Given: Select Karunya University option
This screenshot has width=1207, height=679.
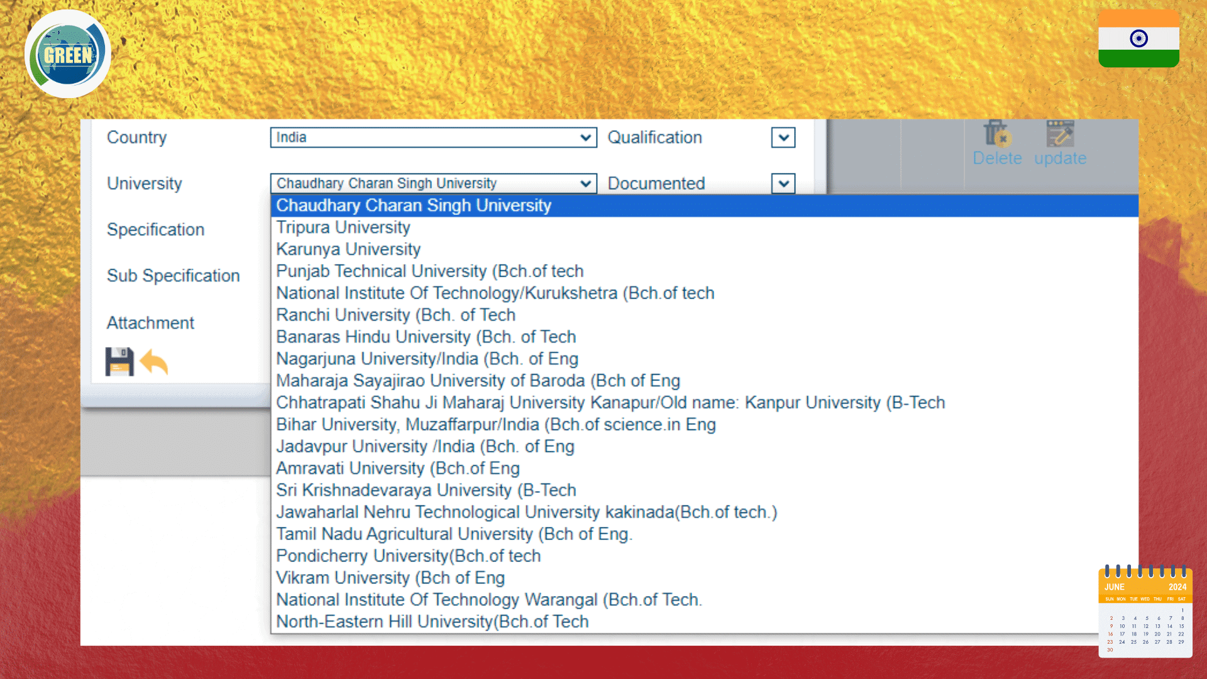Looking at the screenshot, I should click(x=348, y=250).
